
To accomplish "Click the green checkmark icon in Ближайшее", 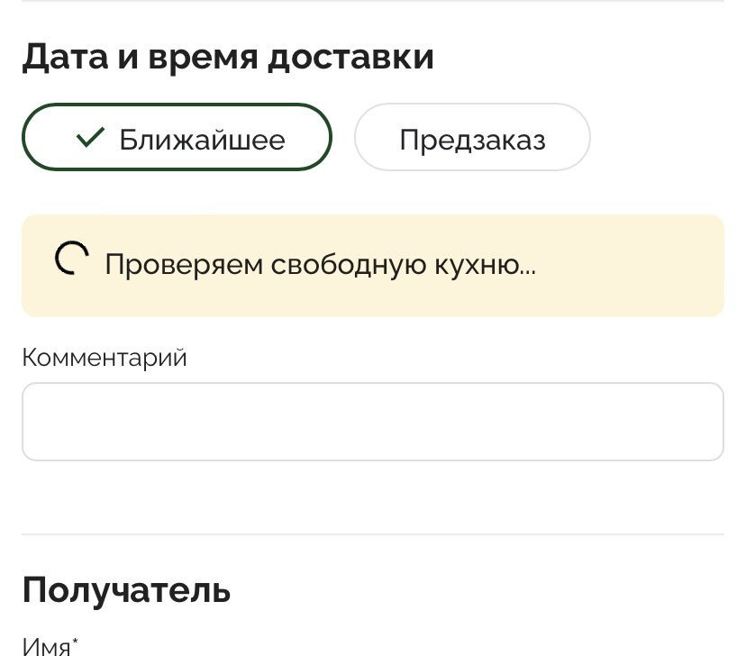I will pos(90,138).
